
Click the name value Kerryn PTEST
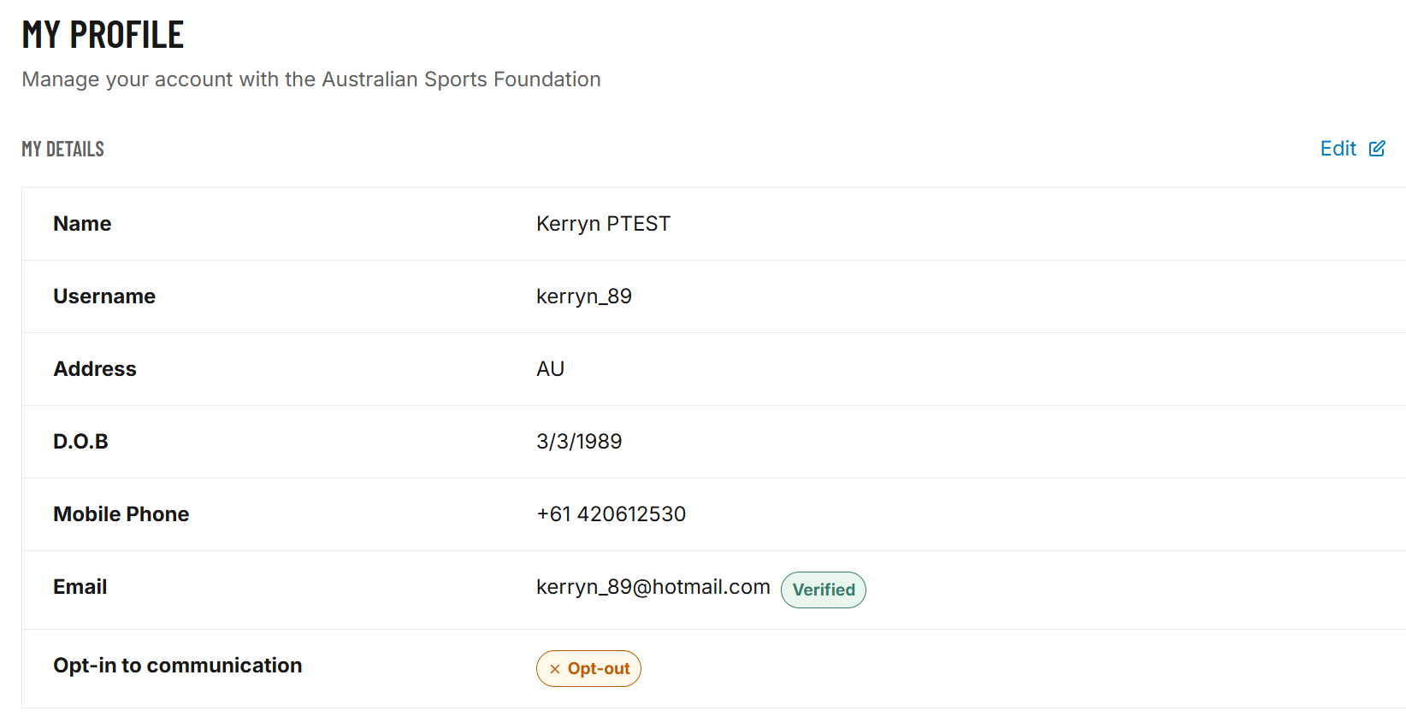pyautogui.click(x=603, y=224)
